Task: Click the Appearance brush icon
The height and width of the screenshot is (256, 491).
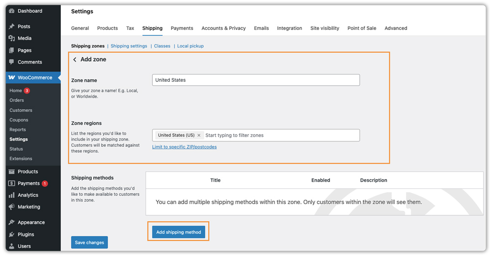Action: point(12,222)
